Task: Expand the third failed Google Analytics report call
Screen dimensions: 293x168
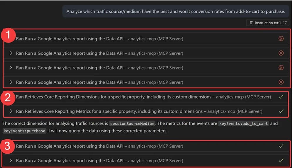Action: coord(11,67)
